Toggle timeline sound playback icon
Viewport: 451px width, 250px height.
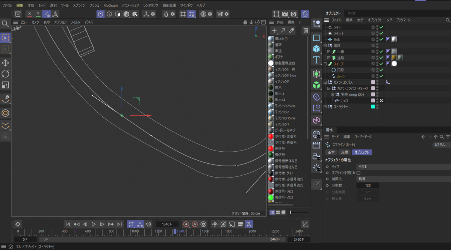pos(148,224)
